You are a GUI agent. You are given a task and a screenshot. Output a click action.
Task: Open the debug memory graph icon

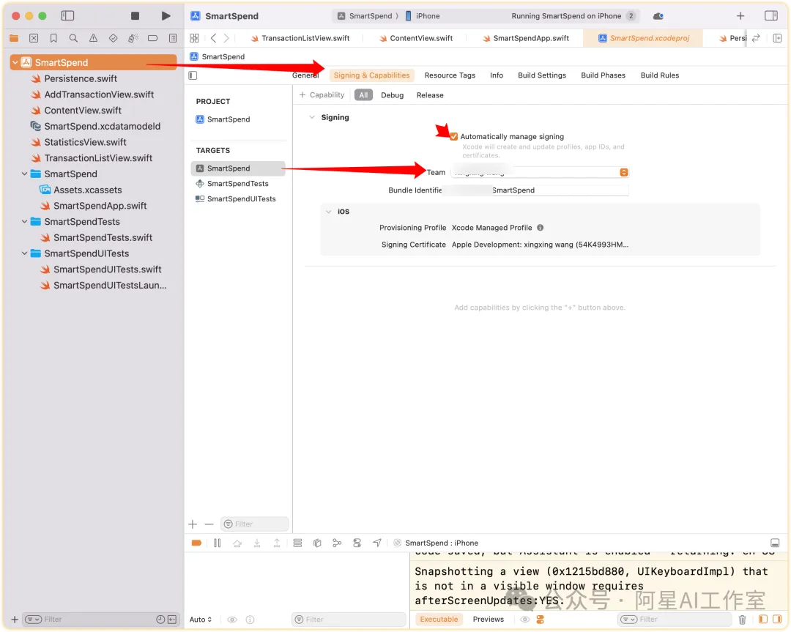pos(337,543)
